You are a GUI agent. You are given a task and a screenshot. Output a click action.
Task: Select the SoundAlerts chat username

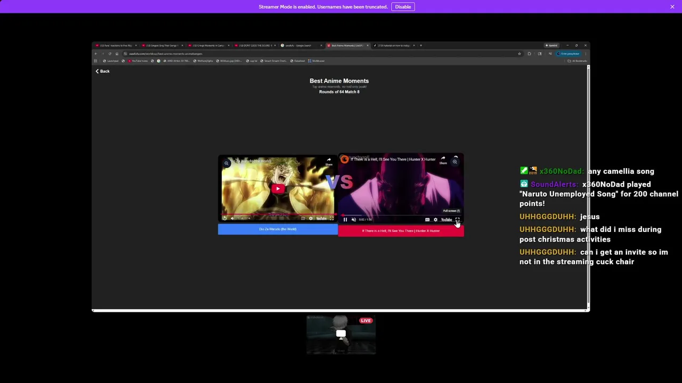[554, 185]
